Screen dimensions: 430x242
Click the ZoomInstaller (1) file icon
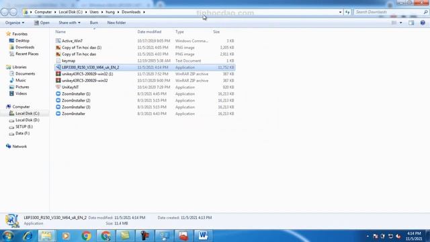(58, 93)
